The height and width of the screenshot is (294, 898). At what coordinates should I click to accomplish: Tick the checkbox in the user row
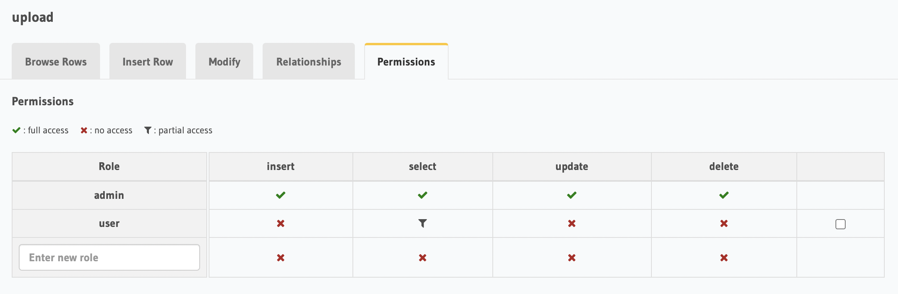coord(841,224)
